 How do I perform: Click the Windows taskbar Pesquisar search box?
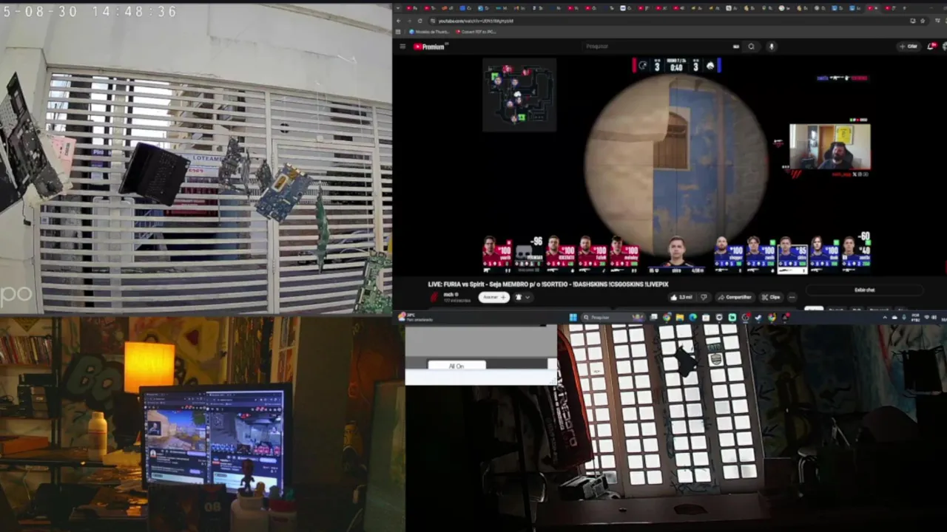coord(613,317)
